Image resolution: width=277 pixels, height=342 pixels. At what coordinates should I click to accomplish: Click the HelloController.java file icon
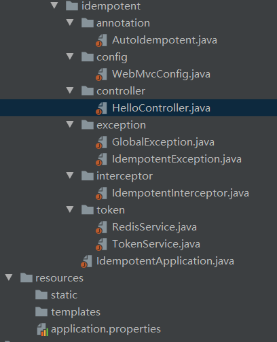(101, 109)
